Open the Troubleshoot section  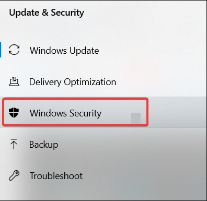(x=103, y=175)
